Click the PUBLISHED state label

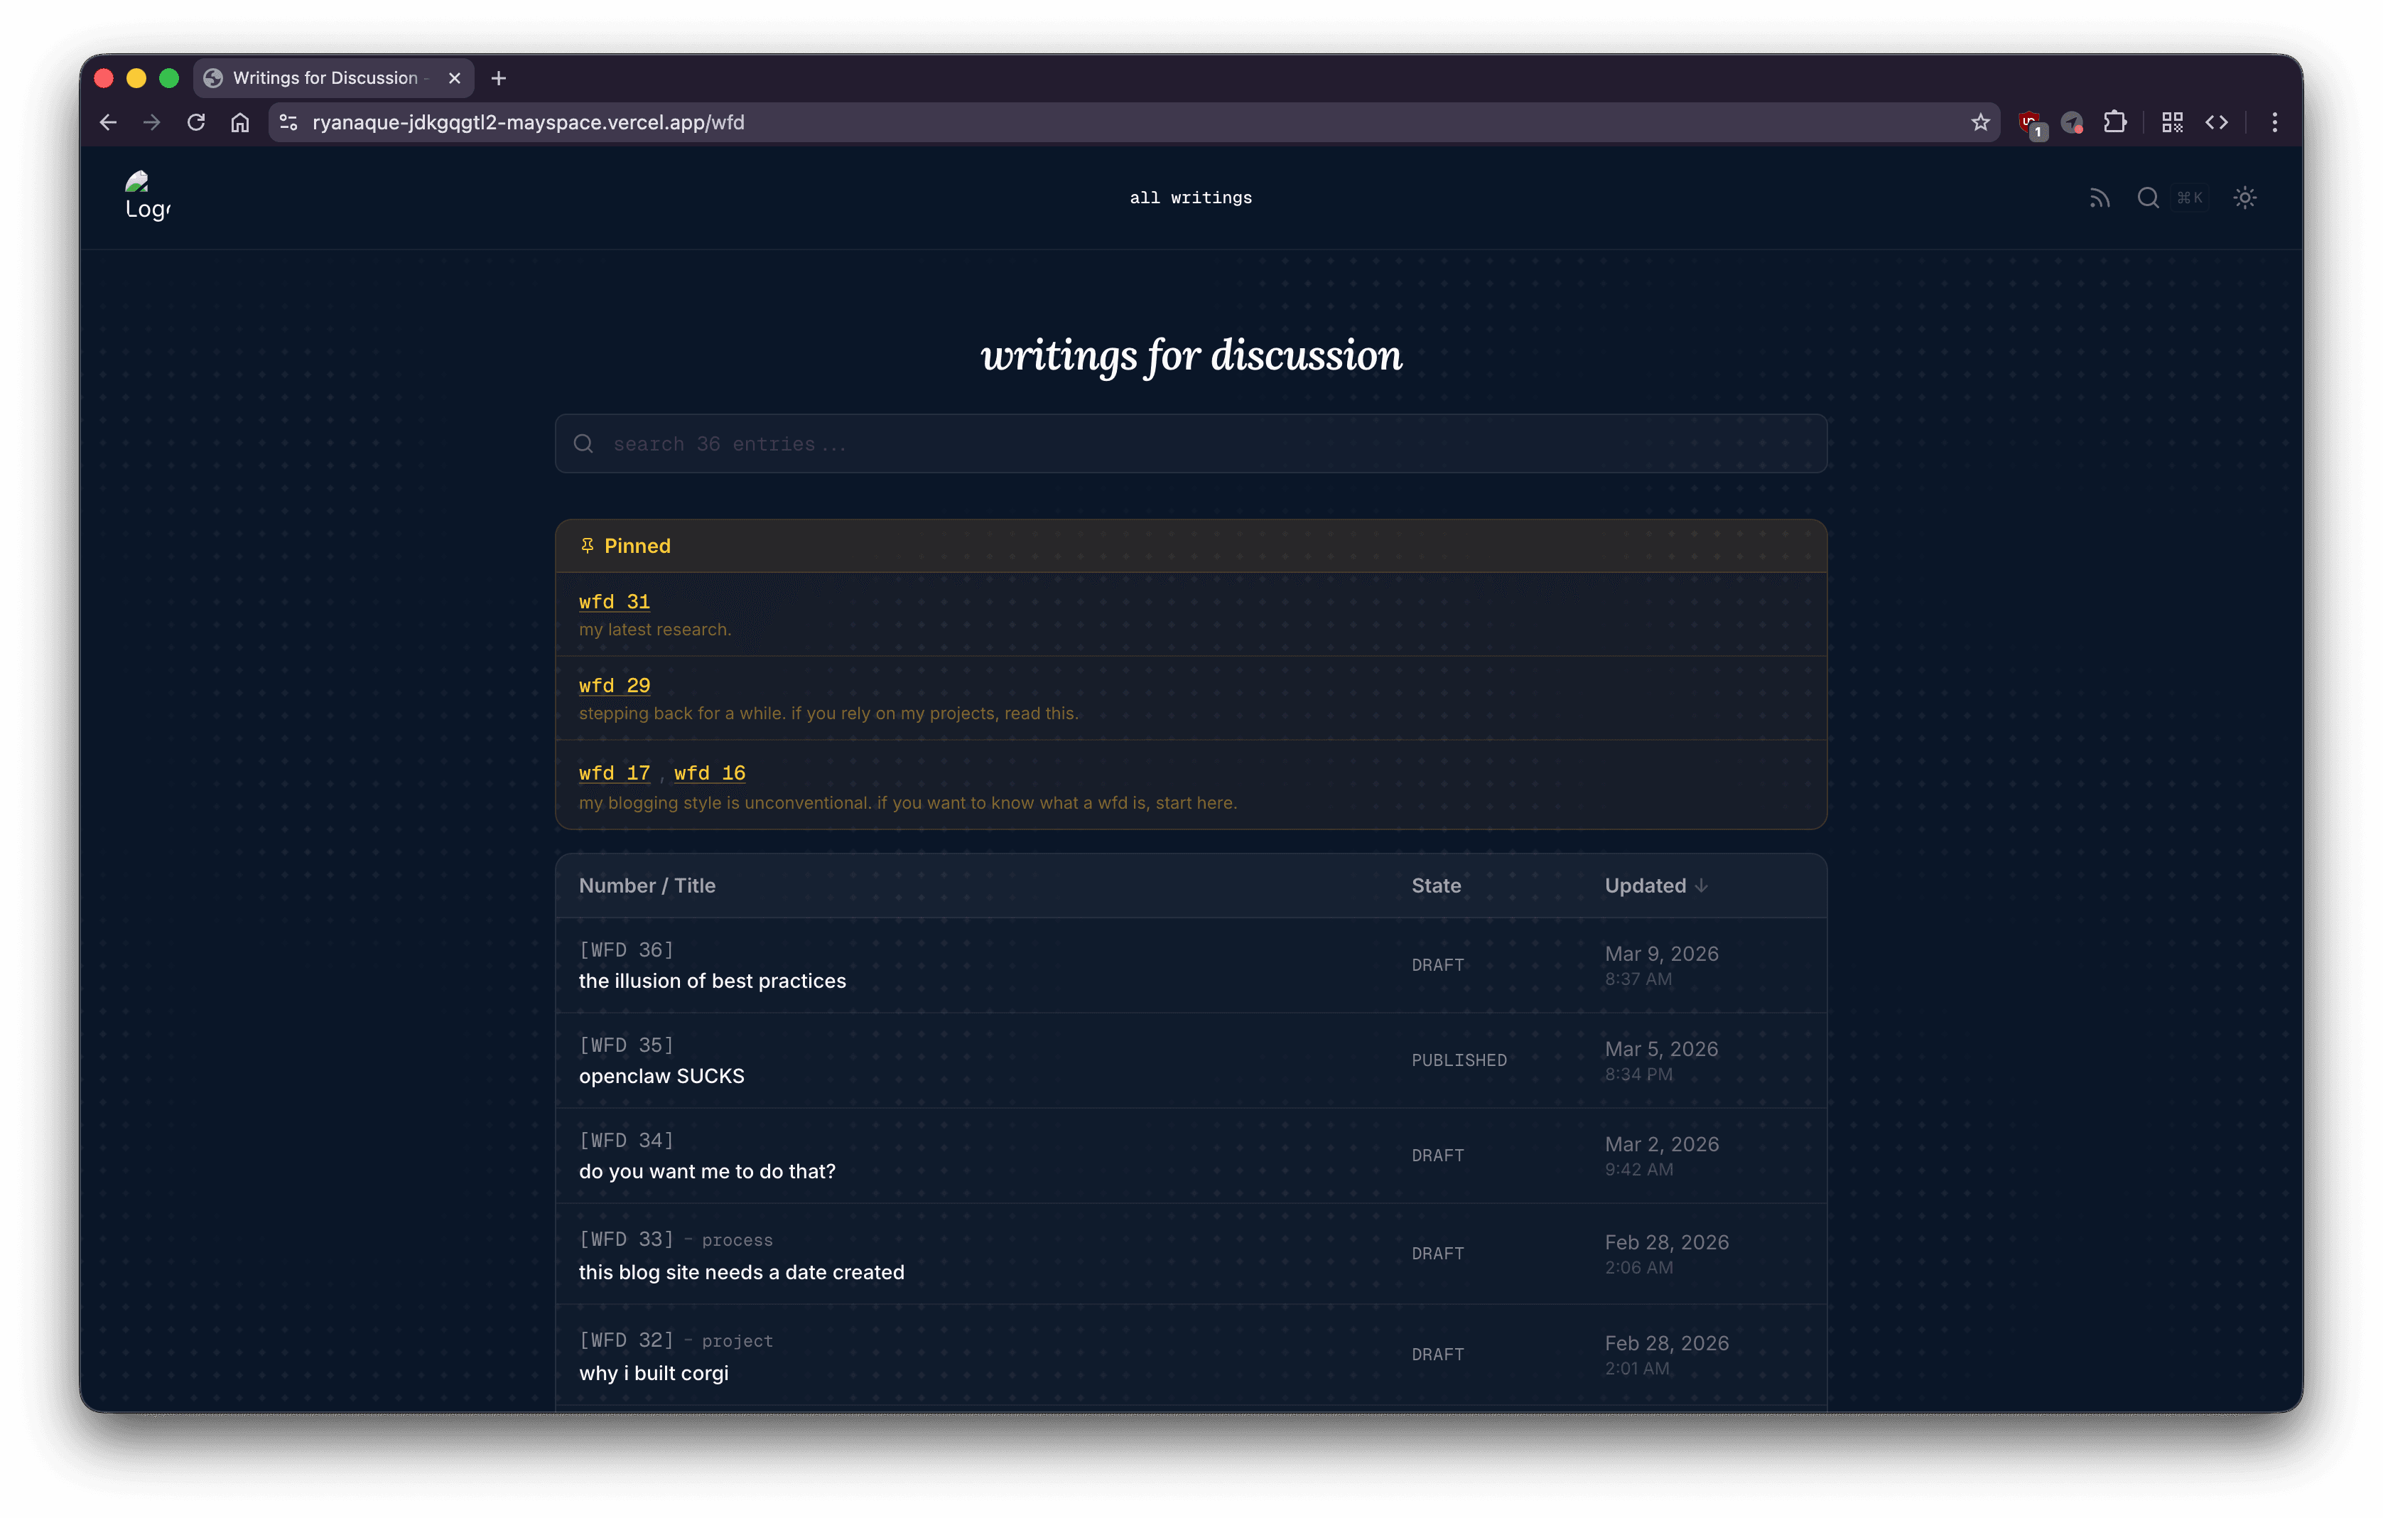tap(1459, 1060)
